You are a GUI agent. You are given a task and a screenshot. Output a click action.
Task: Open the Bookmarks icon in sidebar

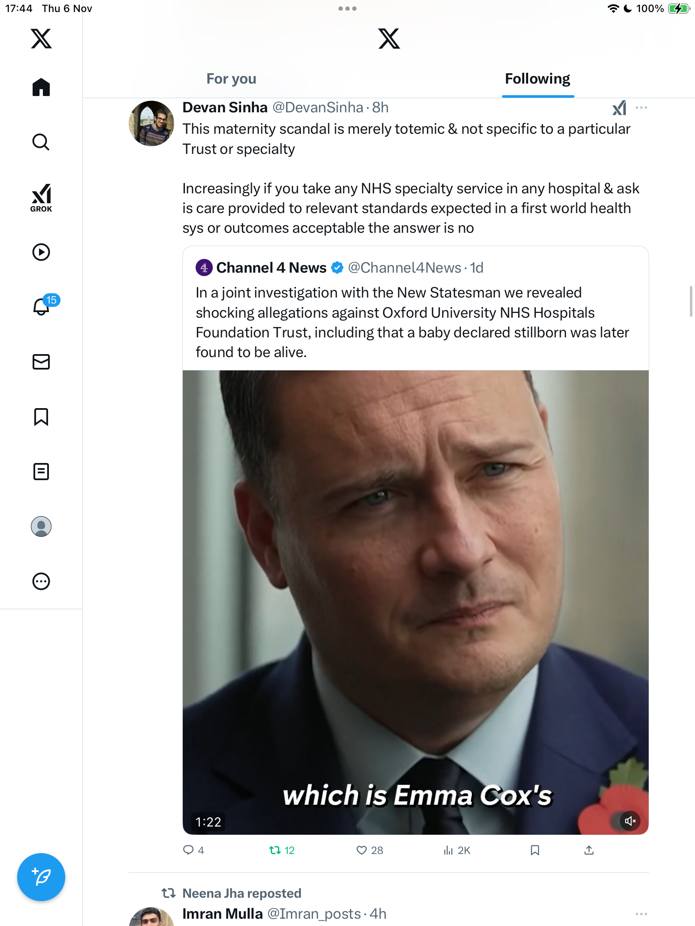(41, 417)
